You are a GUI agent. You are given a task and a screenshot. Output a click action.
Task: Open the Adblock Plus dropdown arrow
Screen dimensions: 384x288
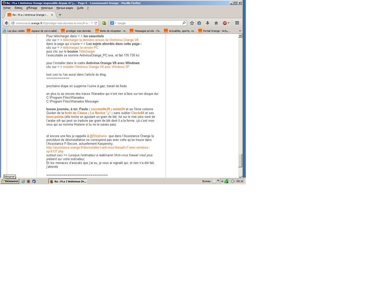click(229, 23)
